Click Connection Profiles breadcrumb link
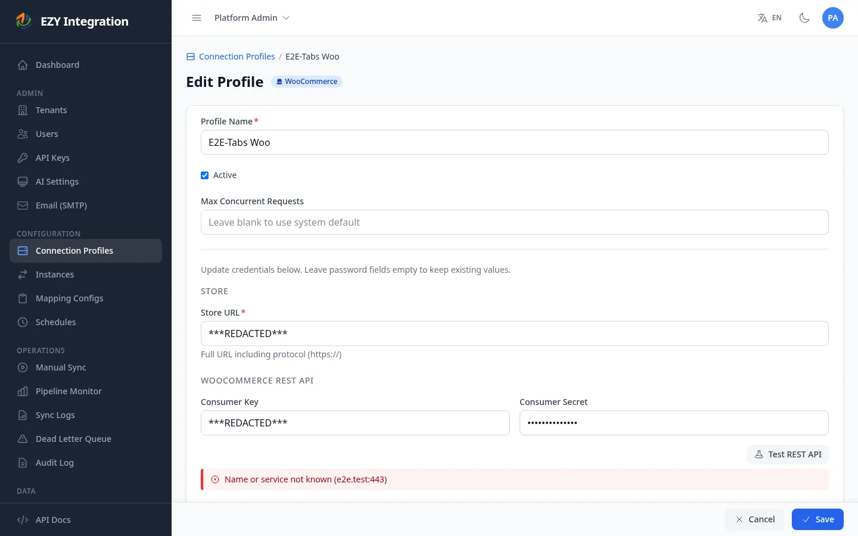The width and height of the screenshot is (858, 536). click(x=237, y=57)
